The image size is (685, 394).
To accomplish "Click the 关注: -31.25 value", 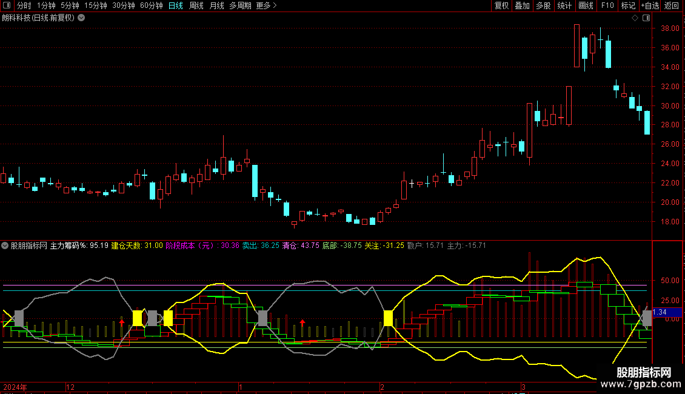I will point(384,245).
